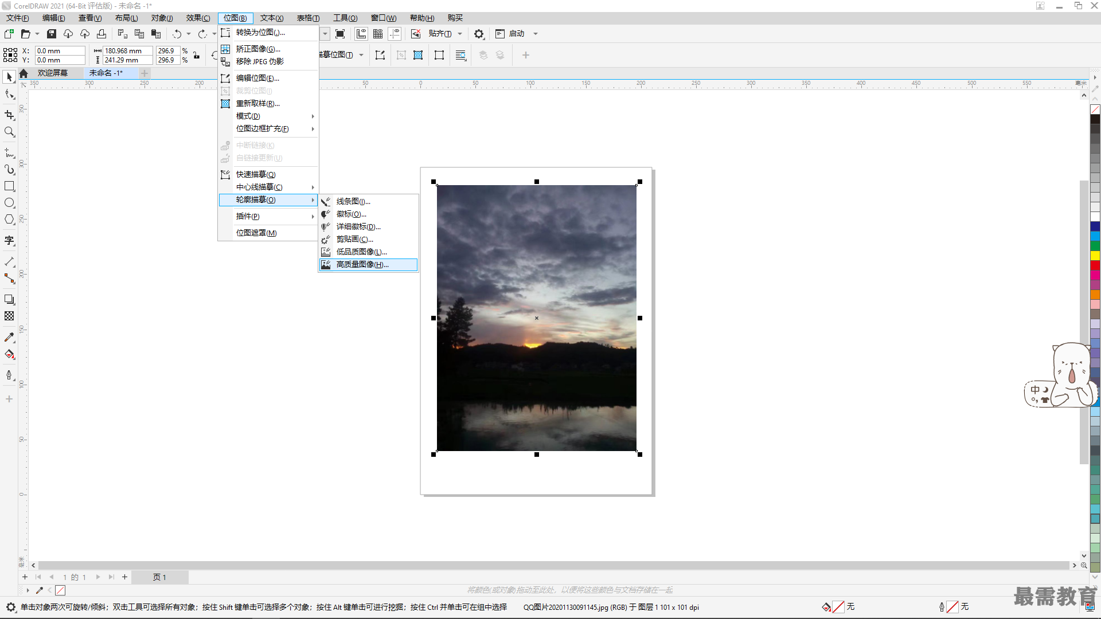This screenshot has width=1101, height=619.
Task: Select the Zoom magnifier tool
Action: pos(9,132)
